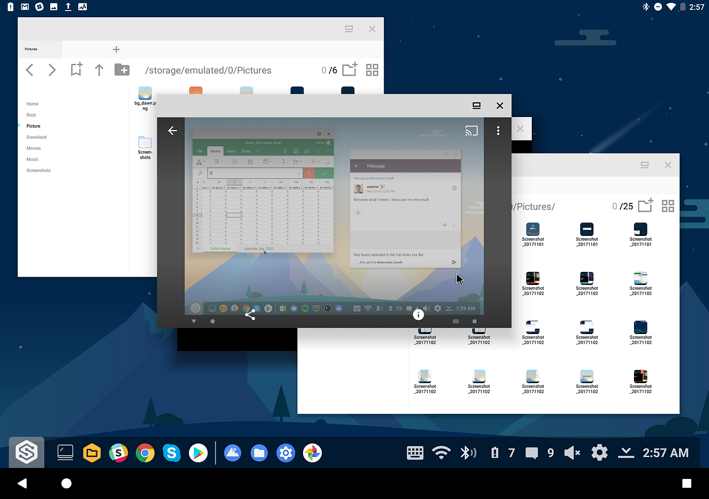Viewport: 709px width, 499px height.
Task: Switch file manager to grid view
Action: click(372, 69)
